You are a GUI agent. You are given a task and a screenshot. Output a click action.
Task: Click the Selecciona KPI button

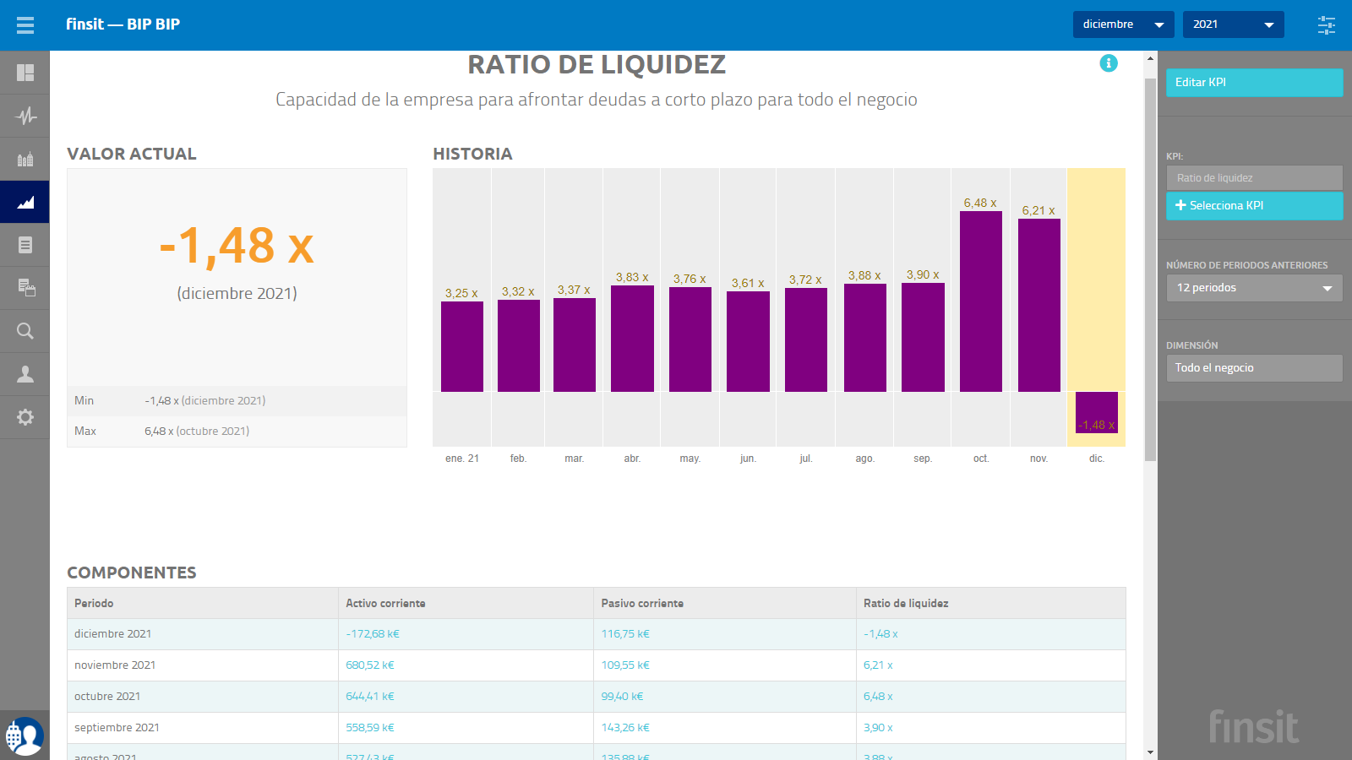[x=1255, y=206]
